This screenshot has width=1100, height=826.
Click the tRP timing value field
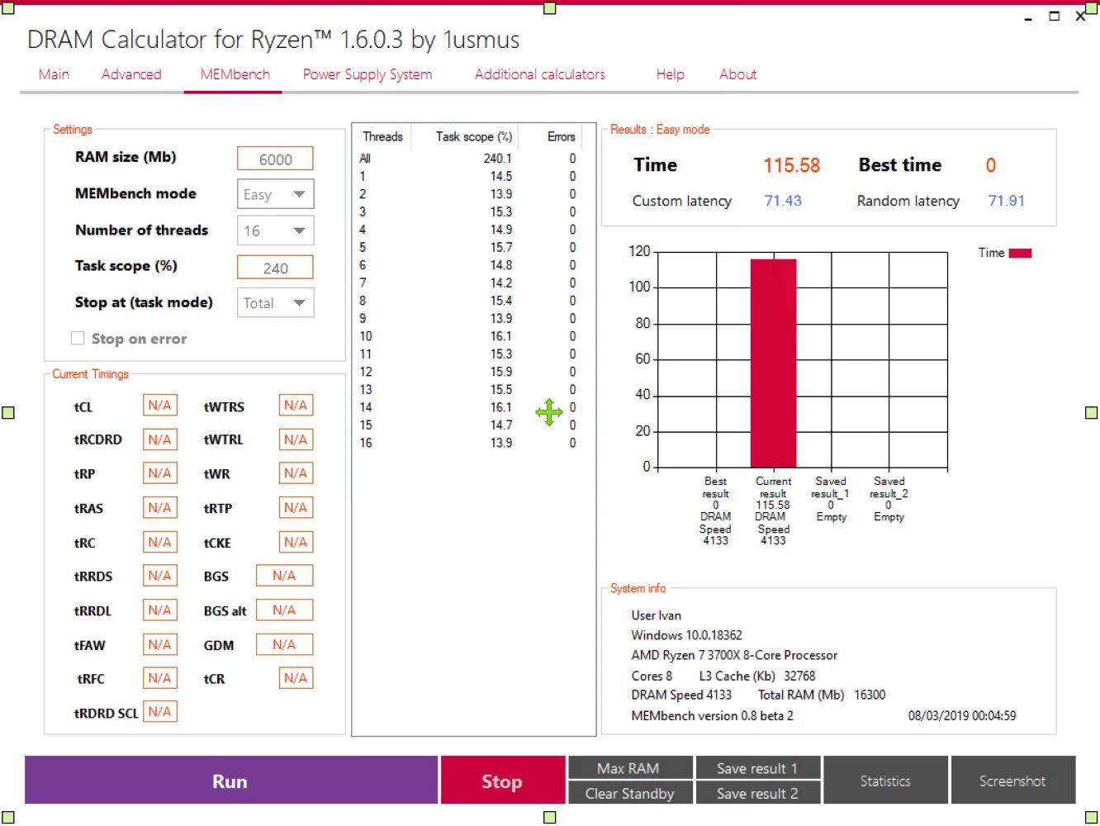pos(160,473)
